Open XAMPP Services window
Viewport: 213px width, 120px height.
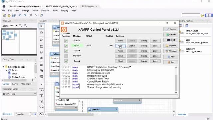coord(171,51)
